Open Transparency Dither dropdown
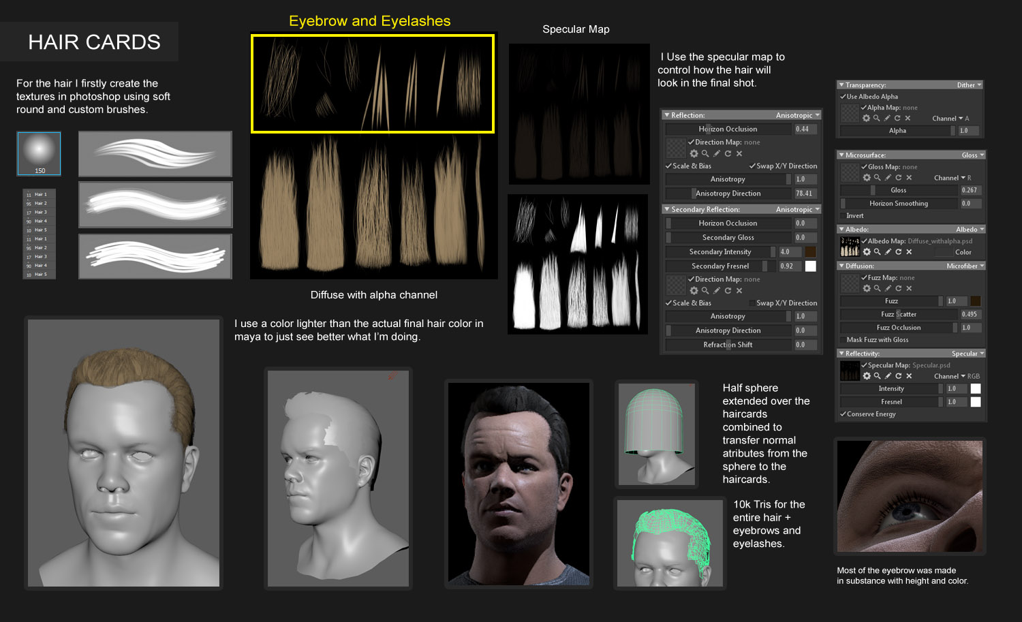This screenshot has width=1022, height=622. pyautogui.click(x=969, y=85)
